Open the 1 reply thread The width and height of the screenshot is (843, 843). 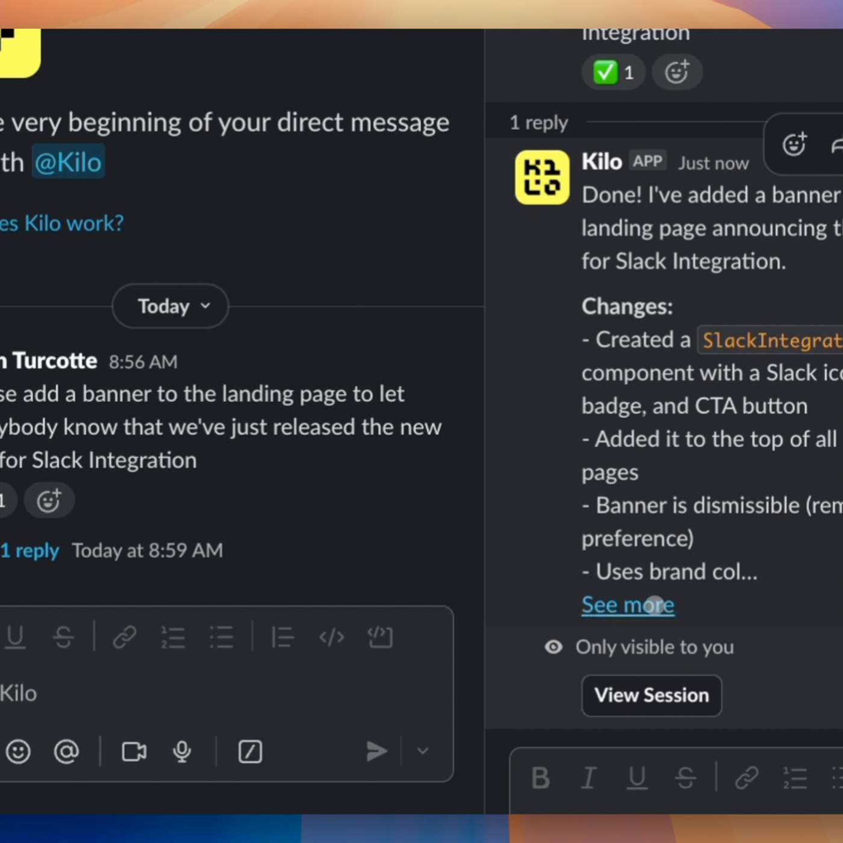(x=29, y=550)
